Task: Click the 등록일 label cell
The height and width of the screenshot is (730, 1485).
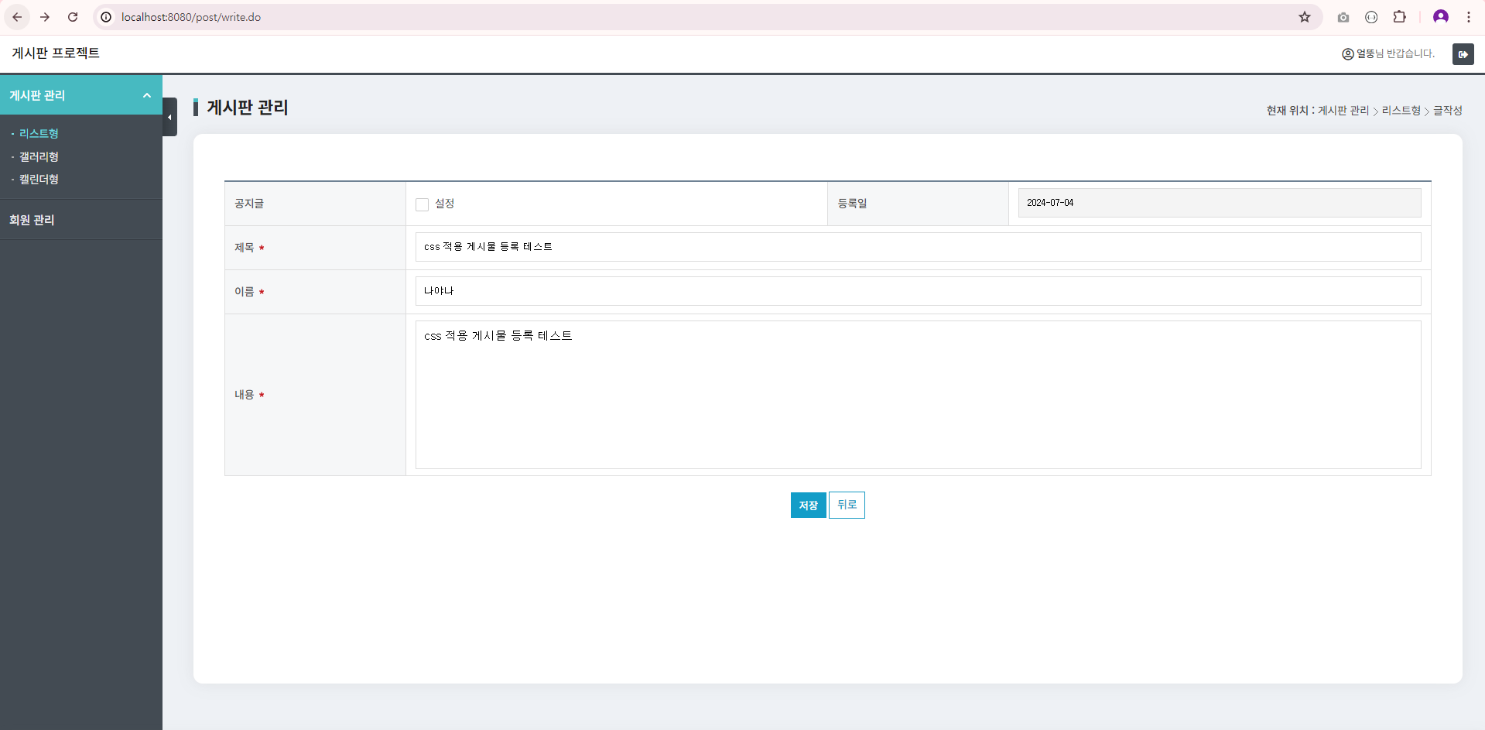Action: [918, 204]
